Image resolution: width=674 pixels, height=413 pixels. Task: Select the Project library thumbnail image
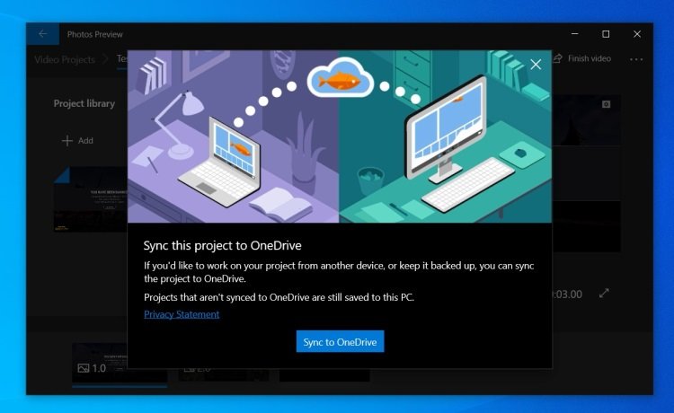click(x=91, y=199)
